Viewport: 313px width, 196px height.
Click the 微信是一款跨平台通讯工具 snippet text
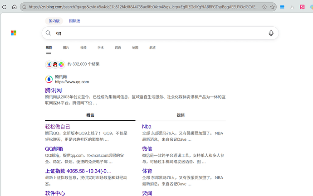pos(183,158)
